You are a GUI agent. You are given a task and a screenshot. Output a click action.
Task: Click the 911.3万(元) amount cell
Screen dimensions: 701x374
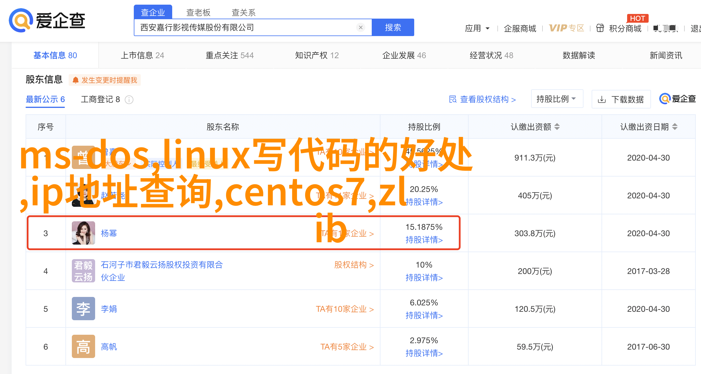click(x=535, y=158)
